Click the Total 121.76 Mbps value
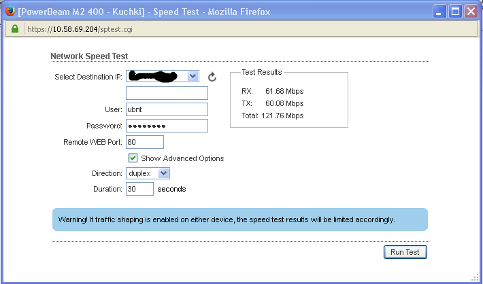 [282, 116]
